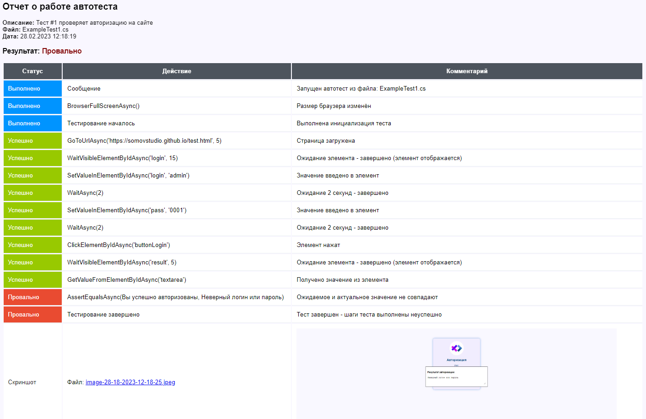Viewport: 646px width, 419px height.
Task: Select the GoToUrlAsync action cell
Action: click(144, 141)
